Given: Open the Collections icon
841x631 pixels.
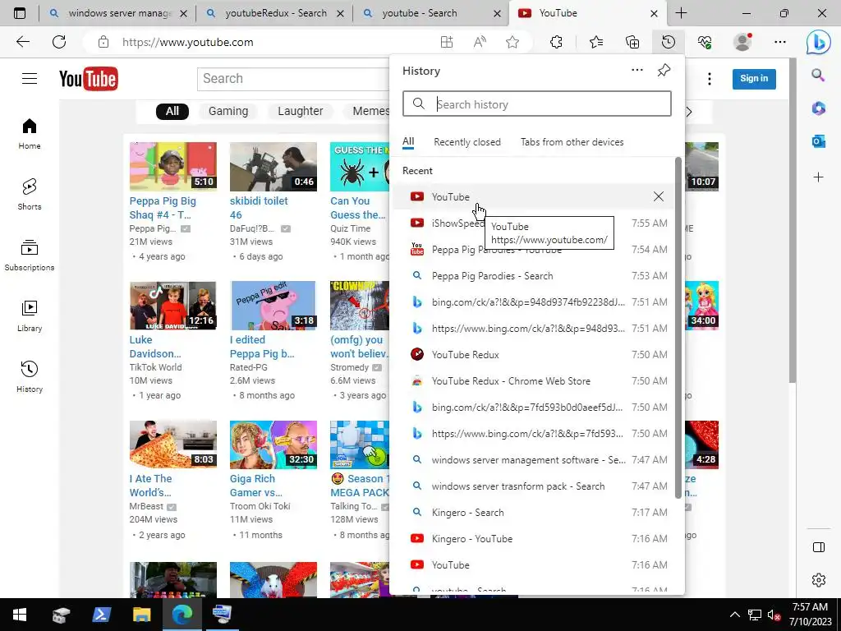Looking at the screenshot, I should point(632,42).
